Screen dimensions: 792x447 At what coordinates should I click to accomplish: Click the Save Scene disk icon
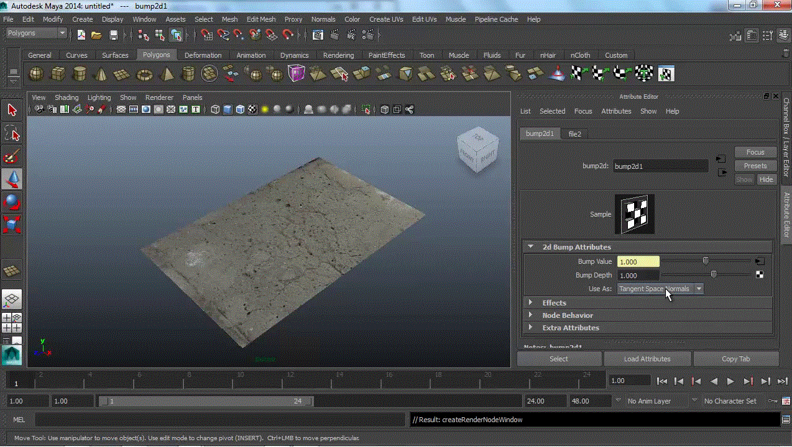[113, 35]
